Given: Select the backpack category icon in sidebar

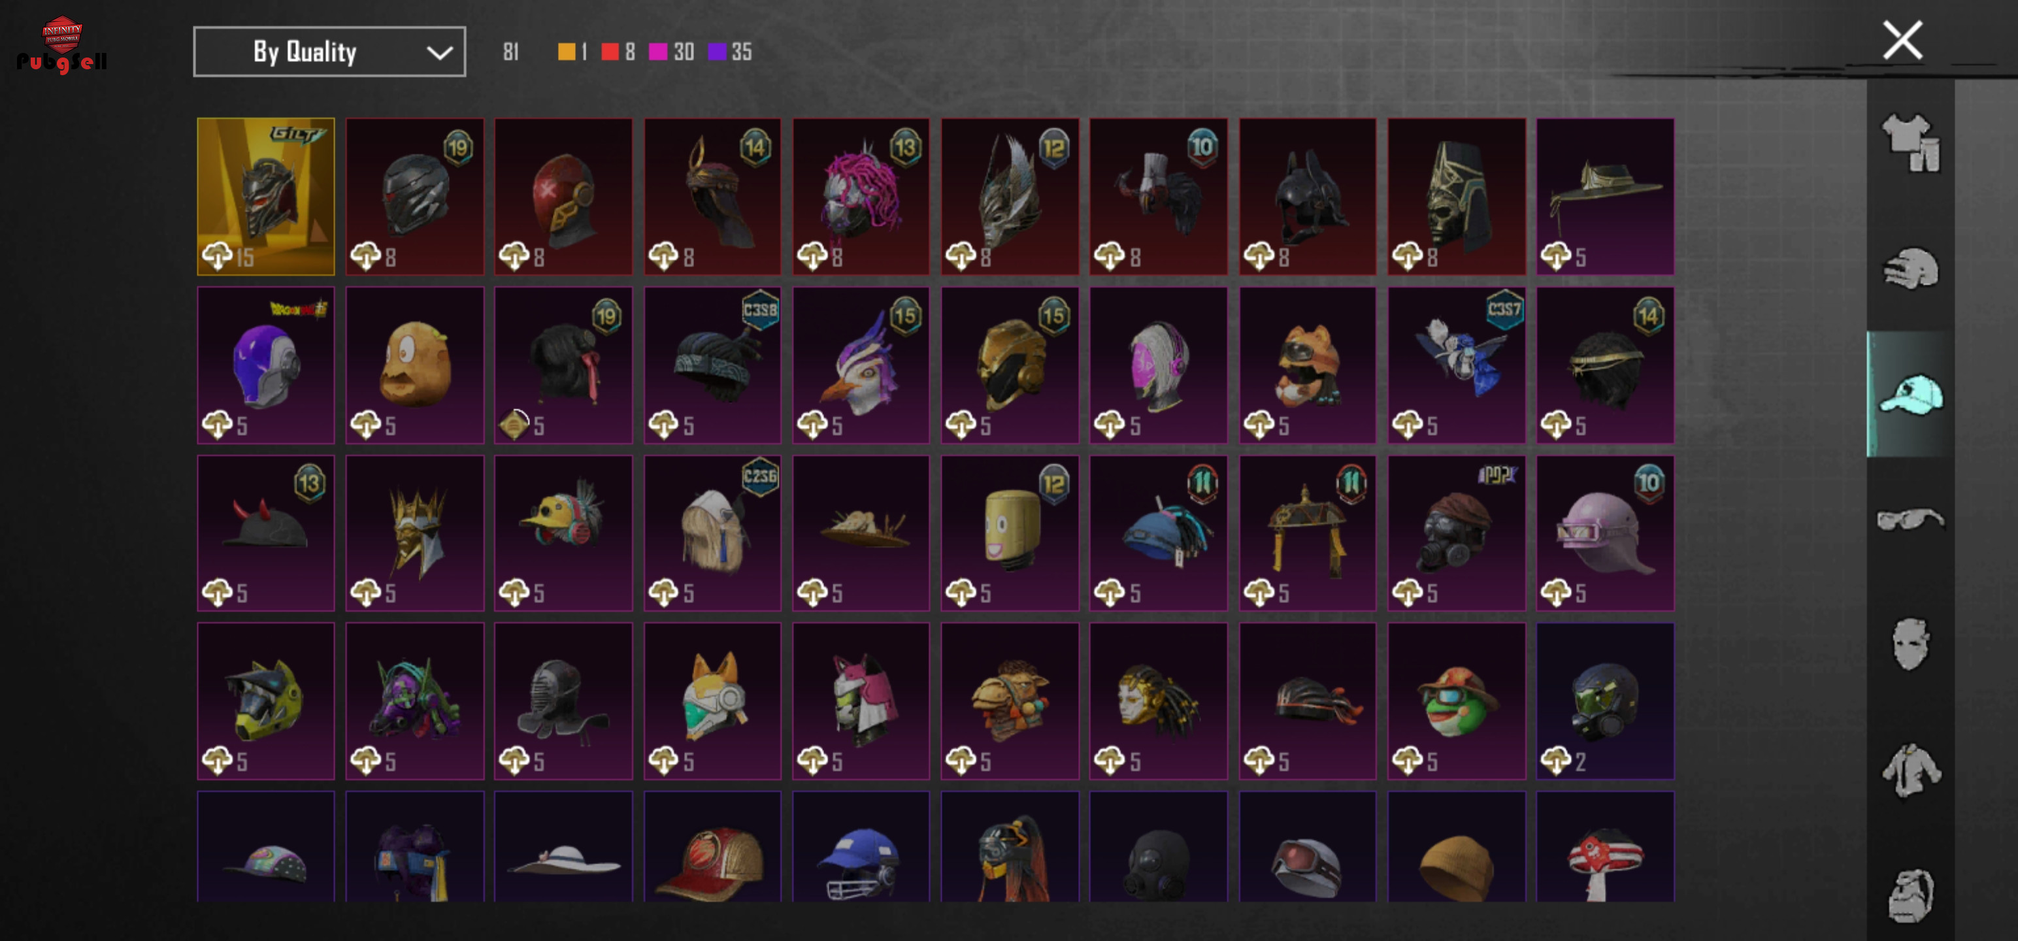Looking at the screenshot, I should (x=1911, y=895).
